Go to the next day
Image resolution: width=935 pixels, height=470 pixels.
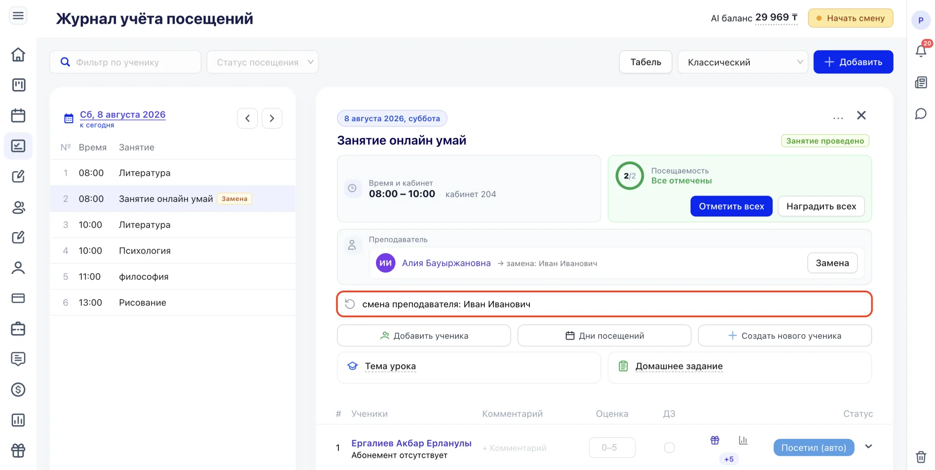pos(272,118)
